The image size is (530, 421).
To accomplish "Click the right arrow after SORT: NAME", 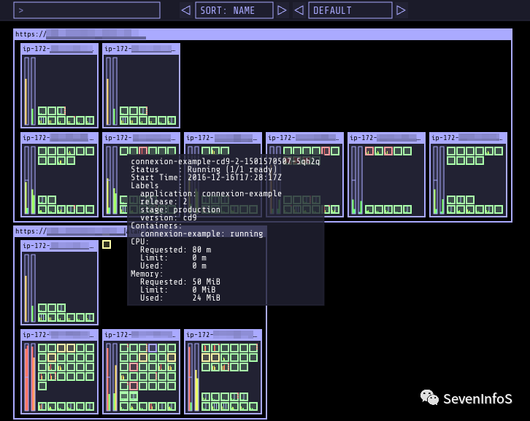I will click(282, 10).
